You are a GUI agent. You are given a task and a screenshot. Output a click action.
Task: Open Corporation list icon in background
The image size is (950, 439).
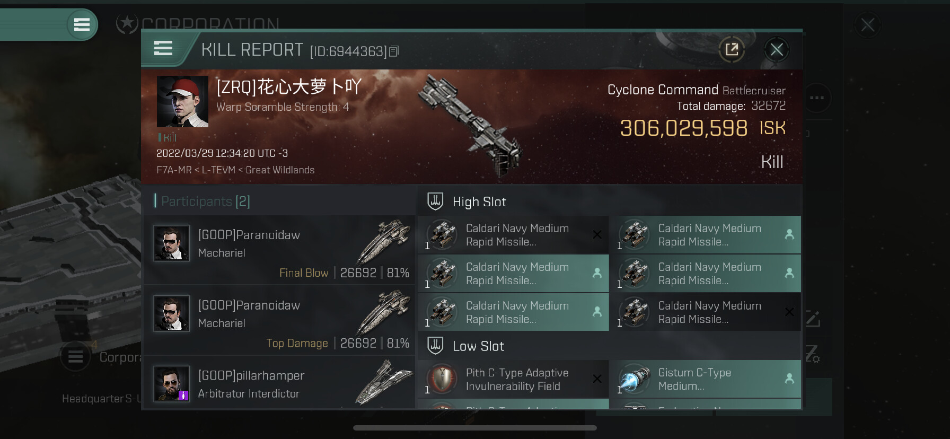coord(75,357)
